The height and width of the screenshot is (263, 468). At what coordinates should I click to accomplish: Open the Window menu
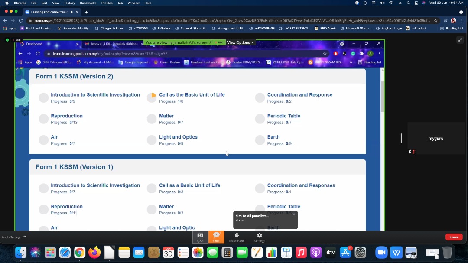point(133,3)
